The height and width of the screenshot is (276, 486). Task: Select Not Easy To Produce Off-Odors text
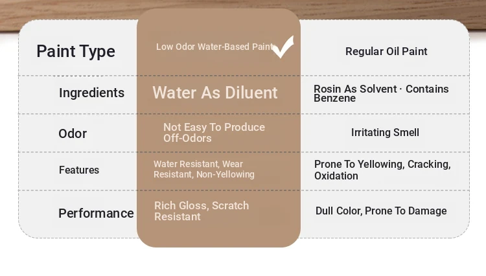[214, 132]
